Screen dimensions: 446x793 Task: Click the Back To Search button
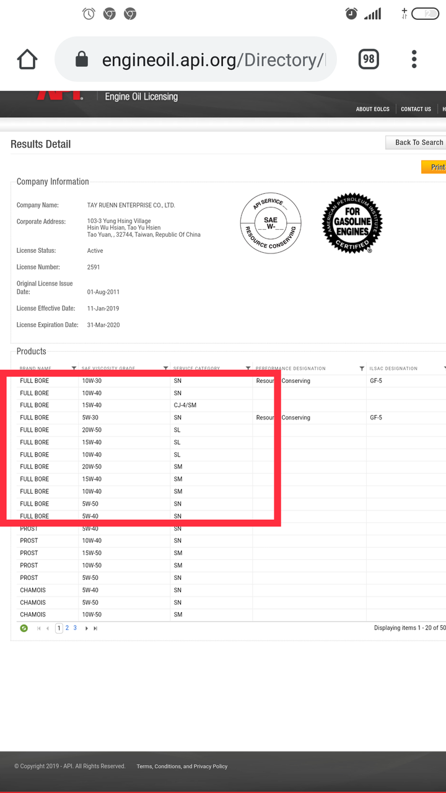416,142
